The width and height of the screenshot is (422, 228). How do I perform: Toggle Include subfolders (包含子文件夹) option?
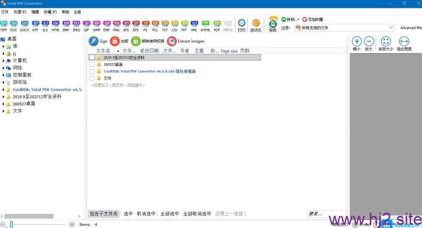[x=103, y=214]
